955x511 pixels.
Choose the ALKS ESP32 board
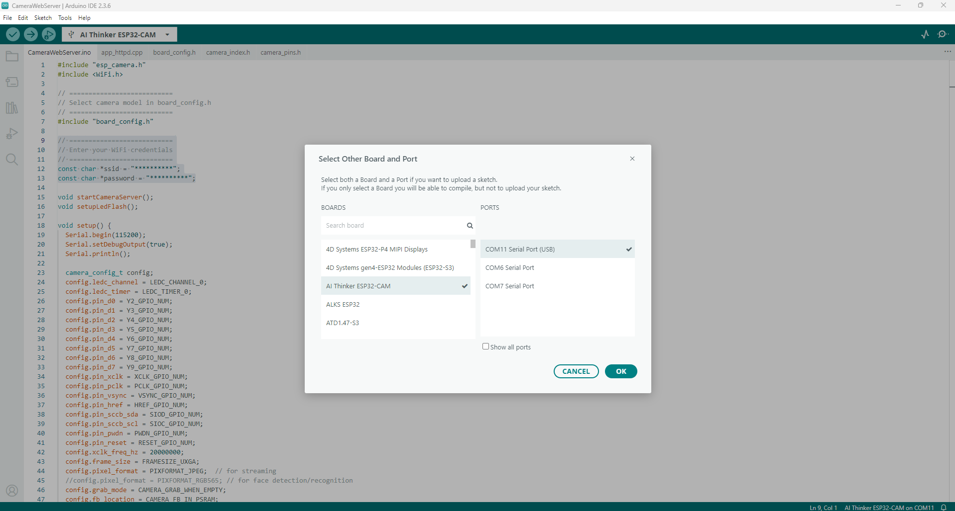click(x=343, y=304)
